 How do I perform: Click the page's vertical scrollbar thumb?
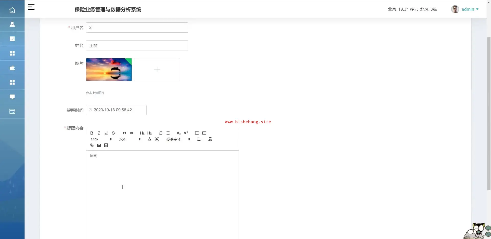[489, 113]
